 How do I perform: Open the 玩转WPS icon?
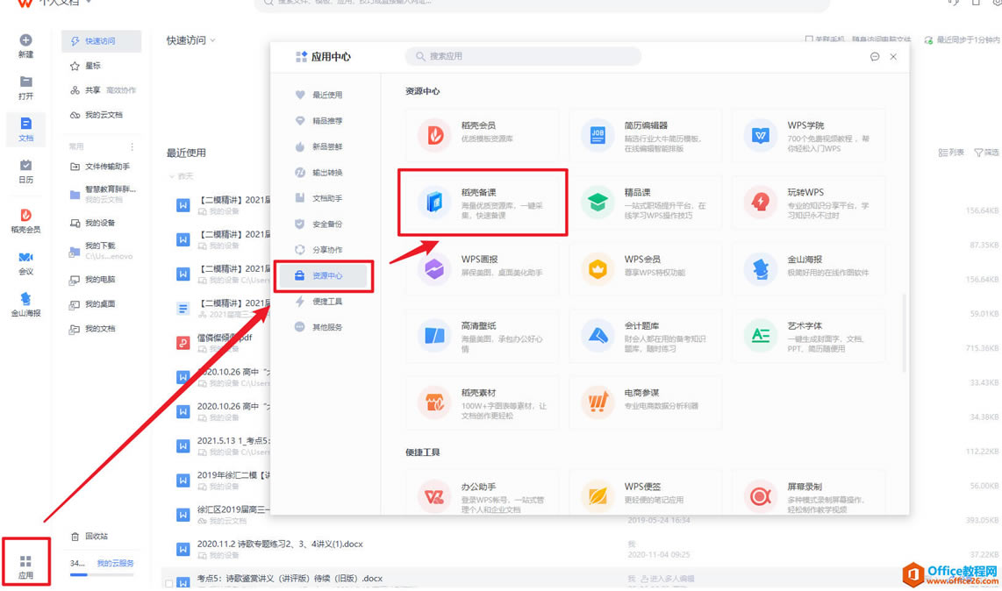[761, 202]
